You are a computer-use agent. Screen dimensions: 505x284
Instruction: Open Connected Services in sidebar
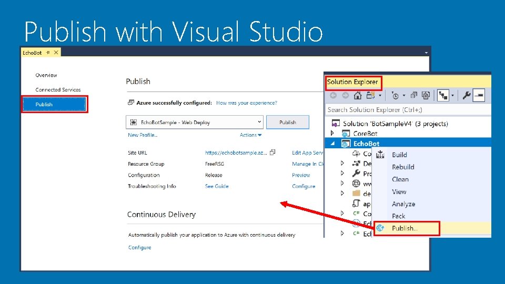(x=58, y=89)
